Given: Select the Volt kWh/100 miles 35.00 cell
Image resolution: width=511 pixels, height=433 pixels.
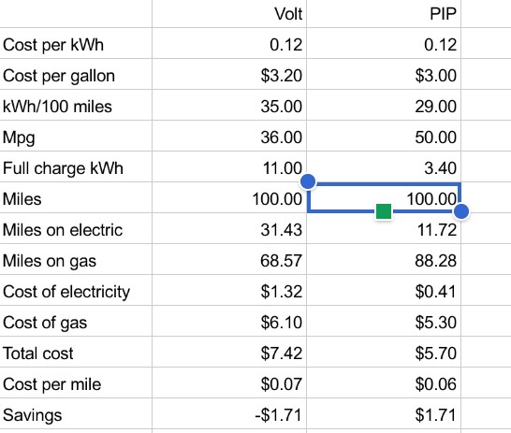Looking at the screenshot, I should [229, 105].
